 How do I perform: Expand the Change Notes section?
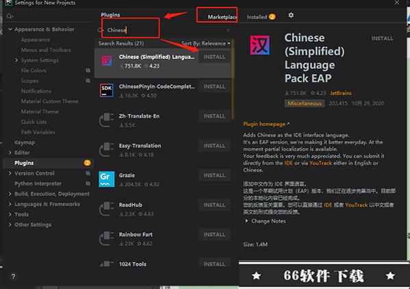[266, 221]
